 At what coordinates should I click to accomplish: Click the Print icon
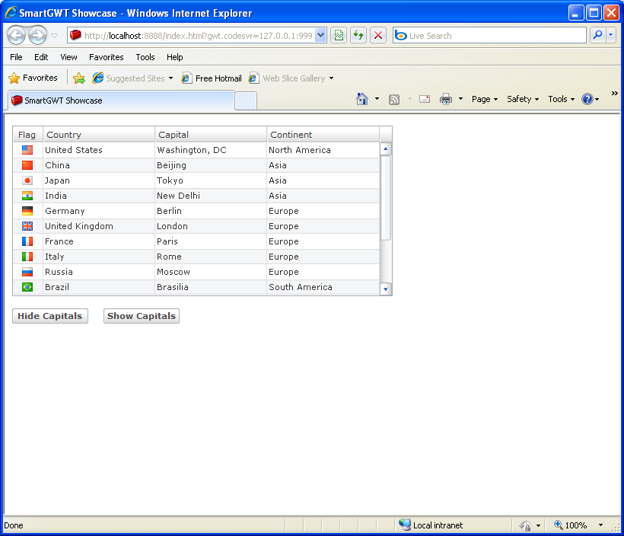point(446,99)
